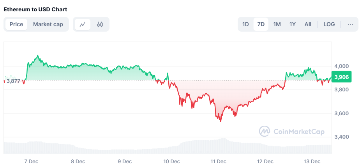Click the 10 Dec date marker
Viewport: 360px width, 164px height.
pos(171,161)
